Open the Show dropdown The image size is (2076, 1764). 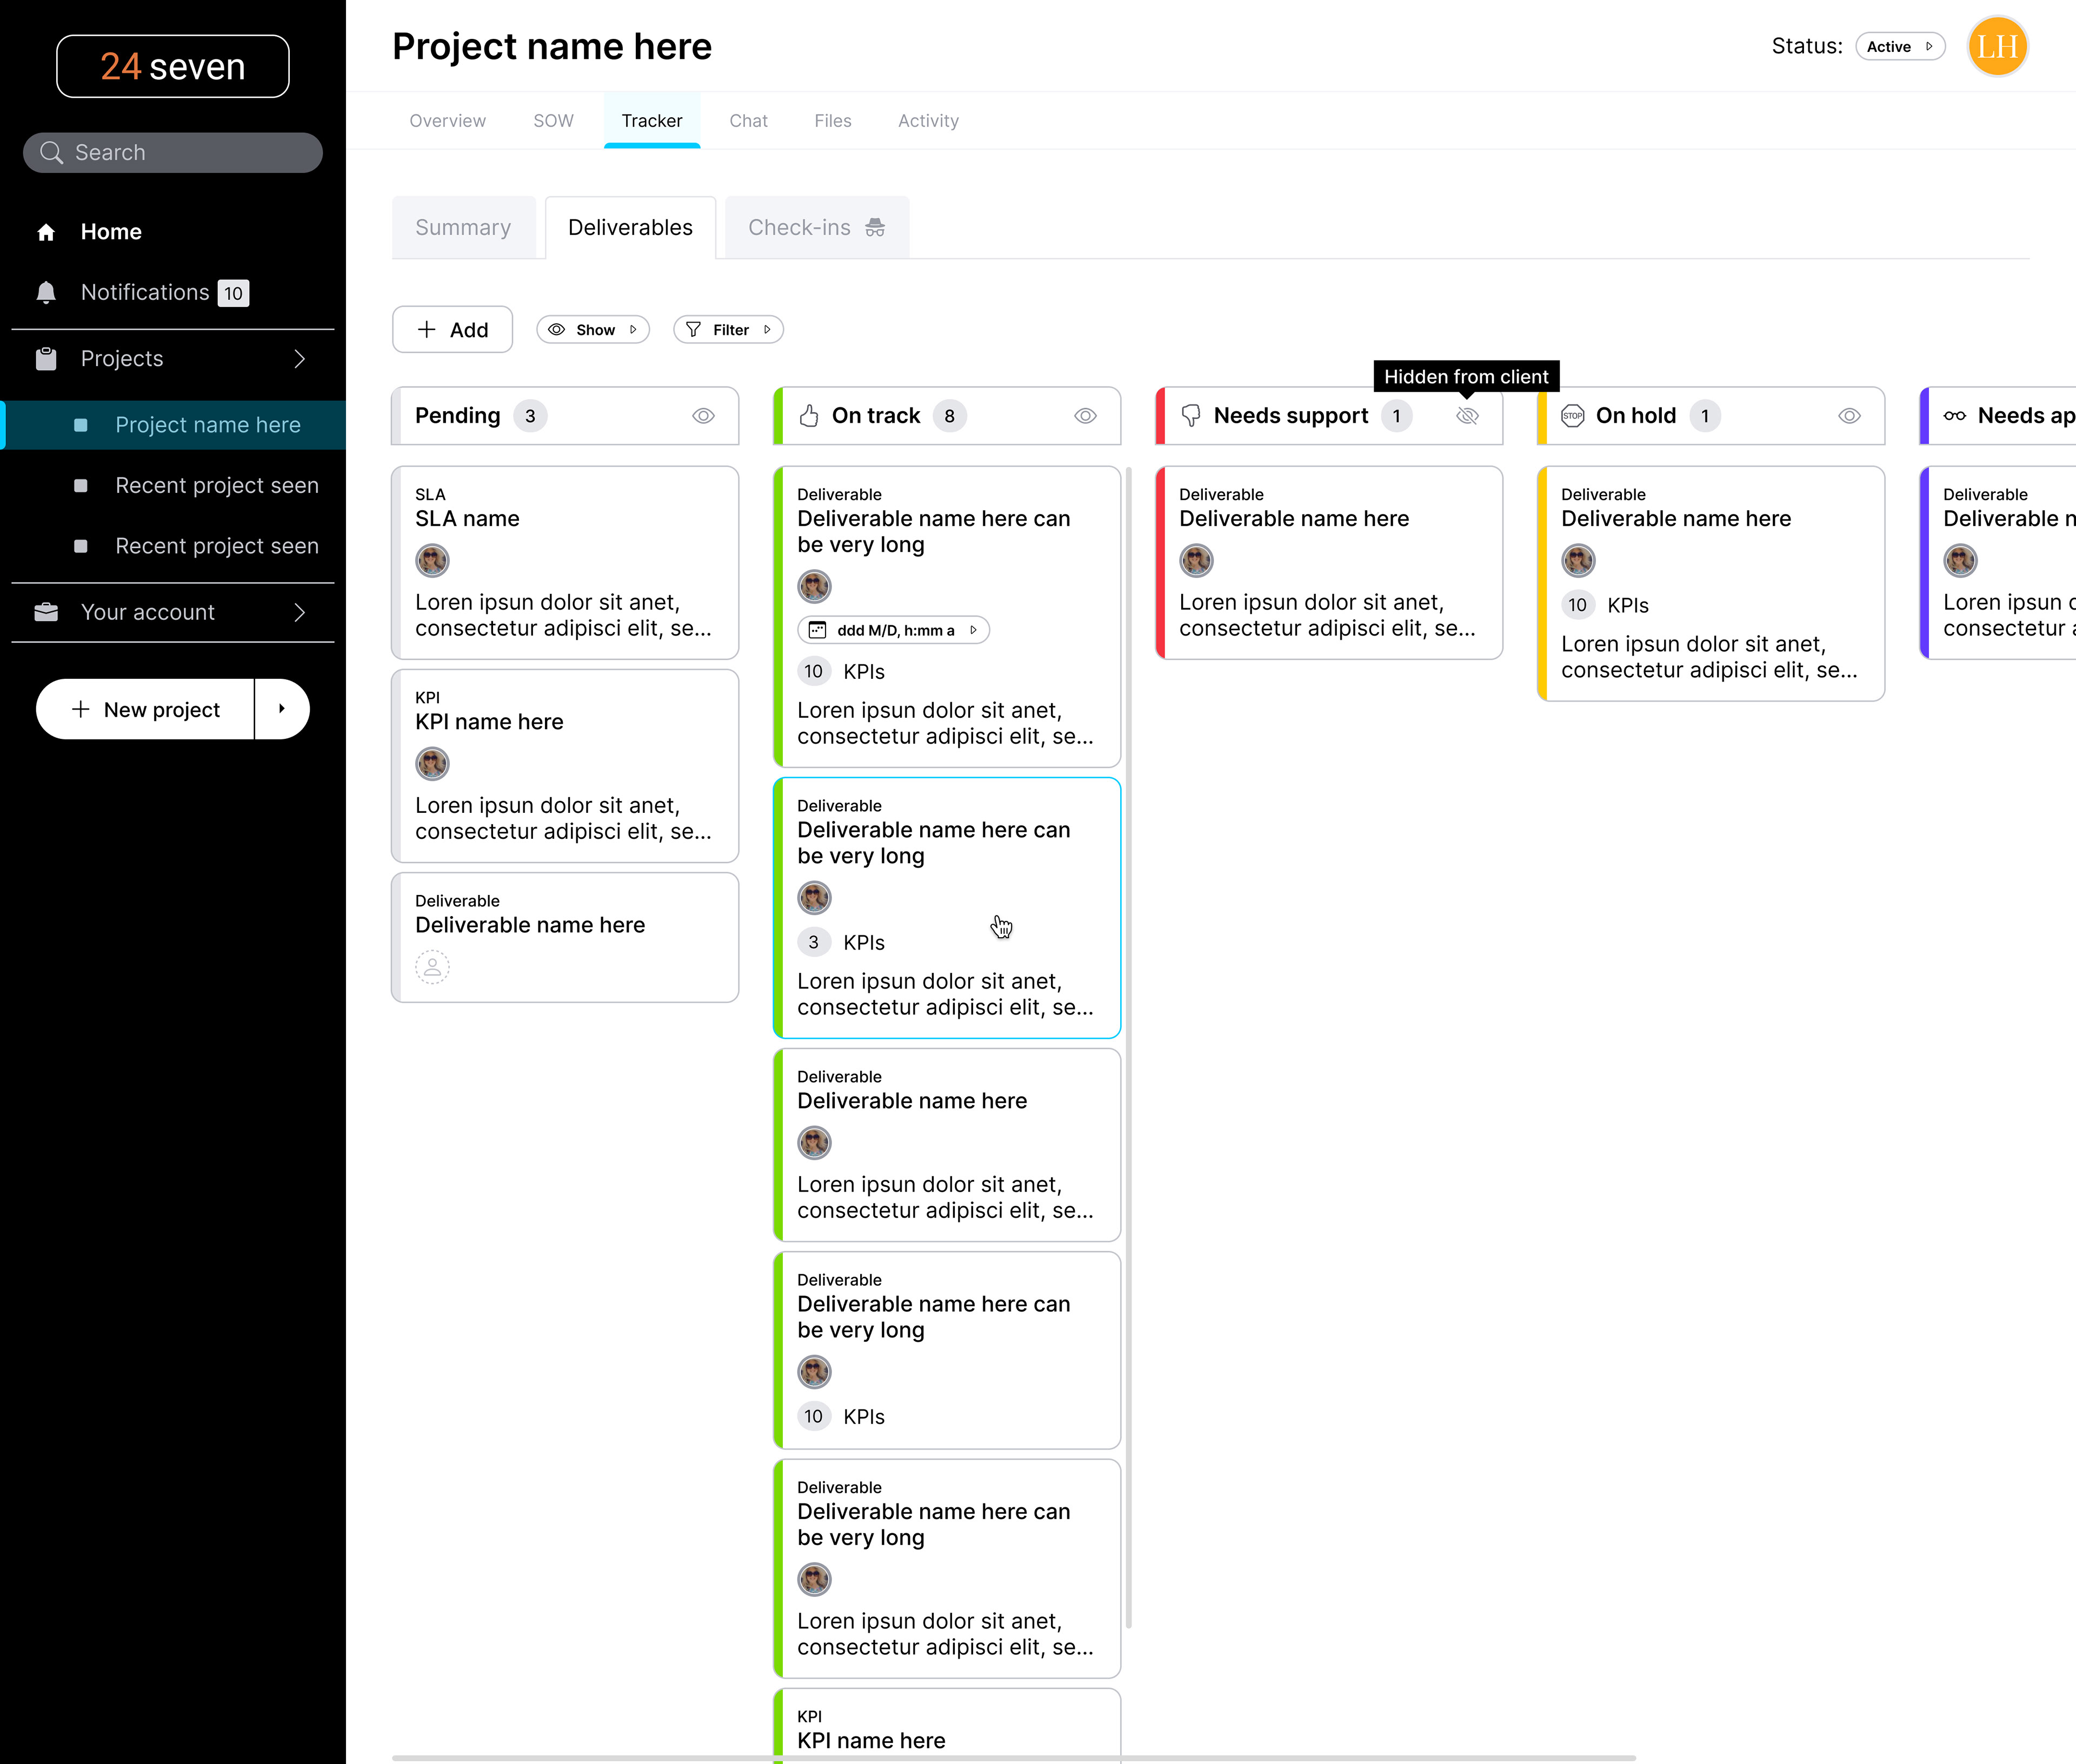[593, 330]
